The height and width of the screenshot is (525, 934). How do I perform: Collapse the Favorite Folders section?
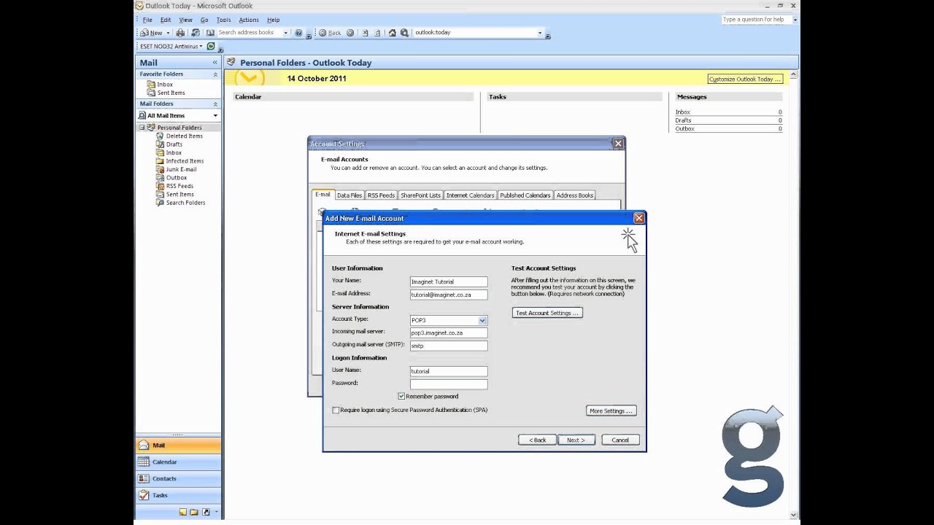[x=215, y=74]
